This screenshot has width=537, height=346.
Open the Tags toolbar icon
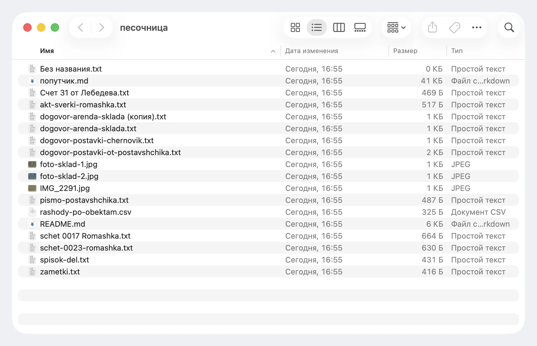click(454, 28)
